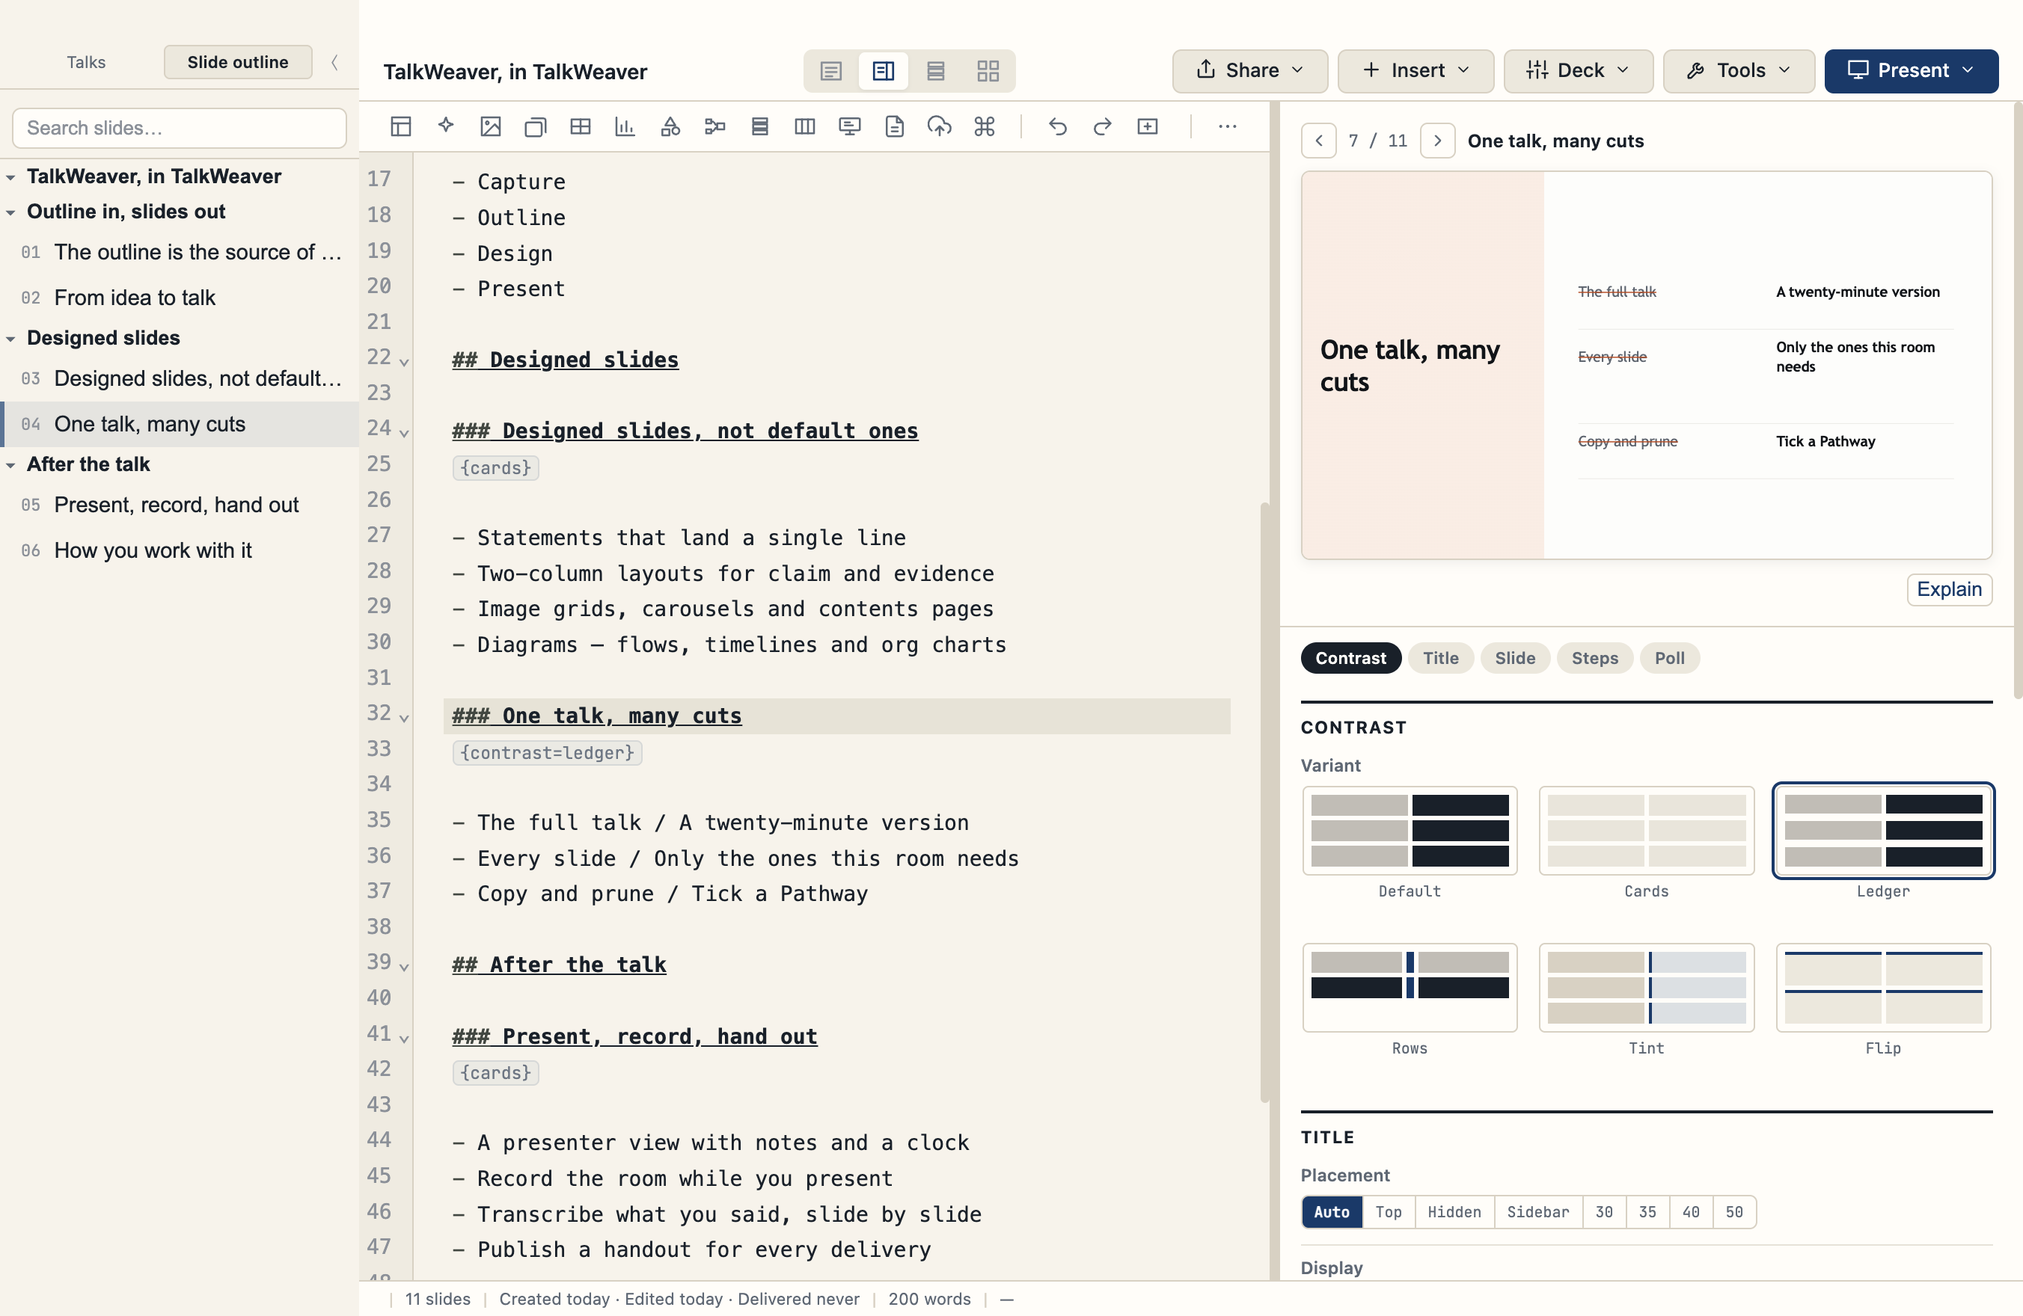Choose title placement 50
Image resolution: width=2023 pixels, height=1316 pixels.
coord(1734,1211)
